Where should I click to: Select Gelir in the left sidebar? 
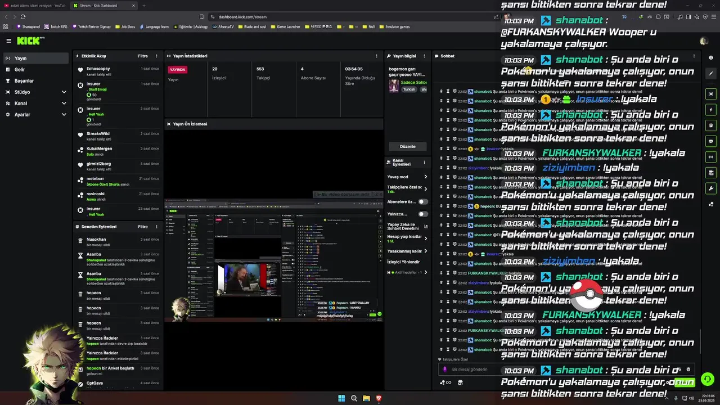pyautogui.click(x=36, y=69)
